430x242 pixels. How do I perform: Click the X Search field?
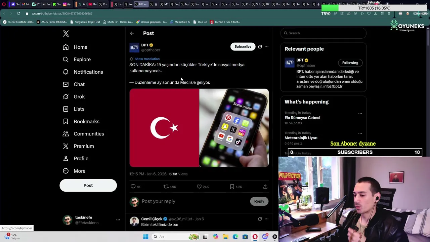pos(324,33)
